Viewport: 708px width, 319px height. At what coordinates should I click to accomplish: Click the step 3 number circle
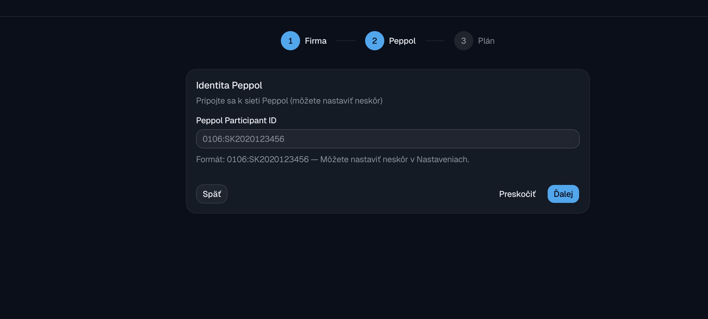pyautogui.click(x=463, y=41)
